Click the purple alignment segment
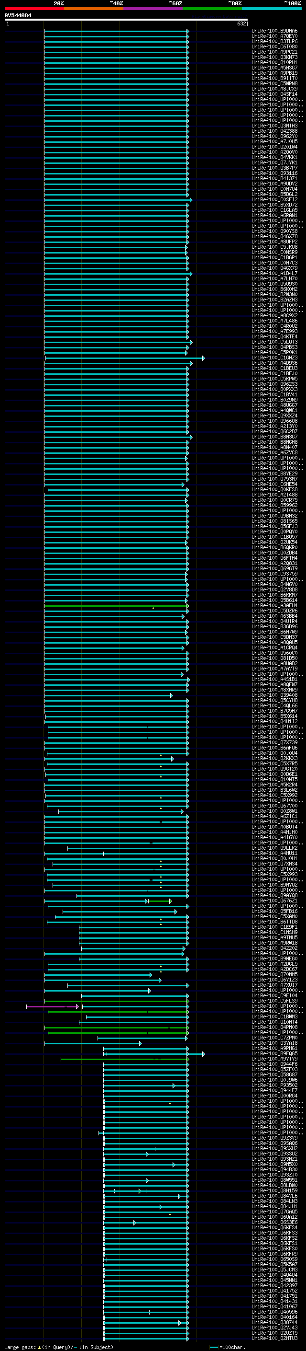Viewport: 306px width, 1351px height. pyautogui.click(x=52, y=1006)
